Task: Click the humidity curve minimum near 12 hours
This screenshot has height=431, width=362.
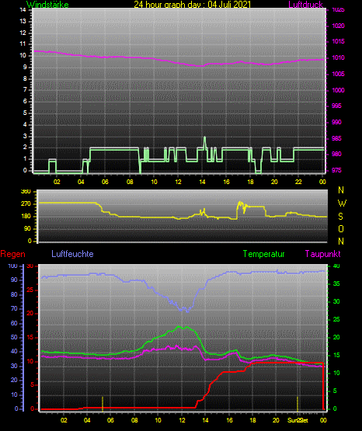Action: (188, 311)
